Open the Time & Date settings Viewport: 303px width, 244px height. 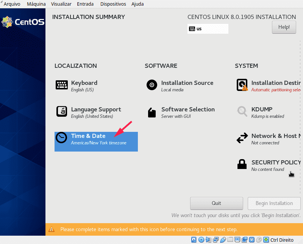pyautogui.click(x=96, y=141)
